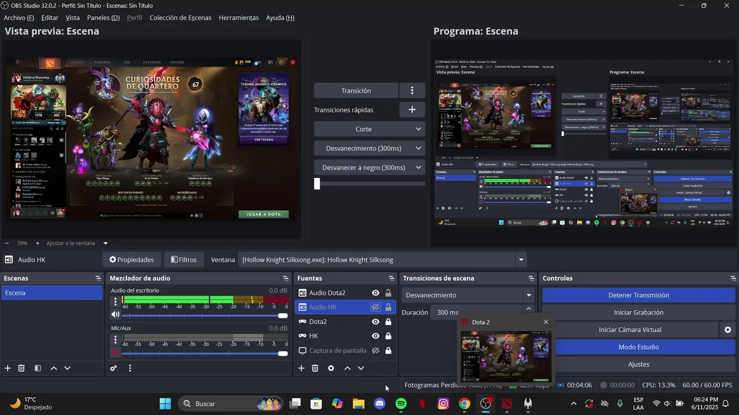
Task: Open Colección de Escenas menu
Action: (181, 18)
